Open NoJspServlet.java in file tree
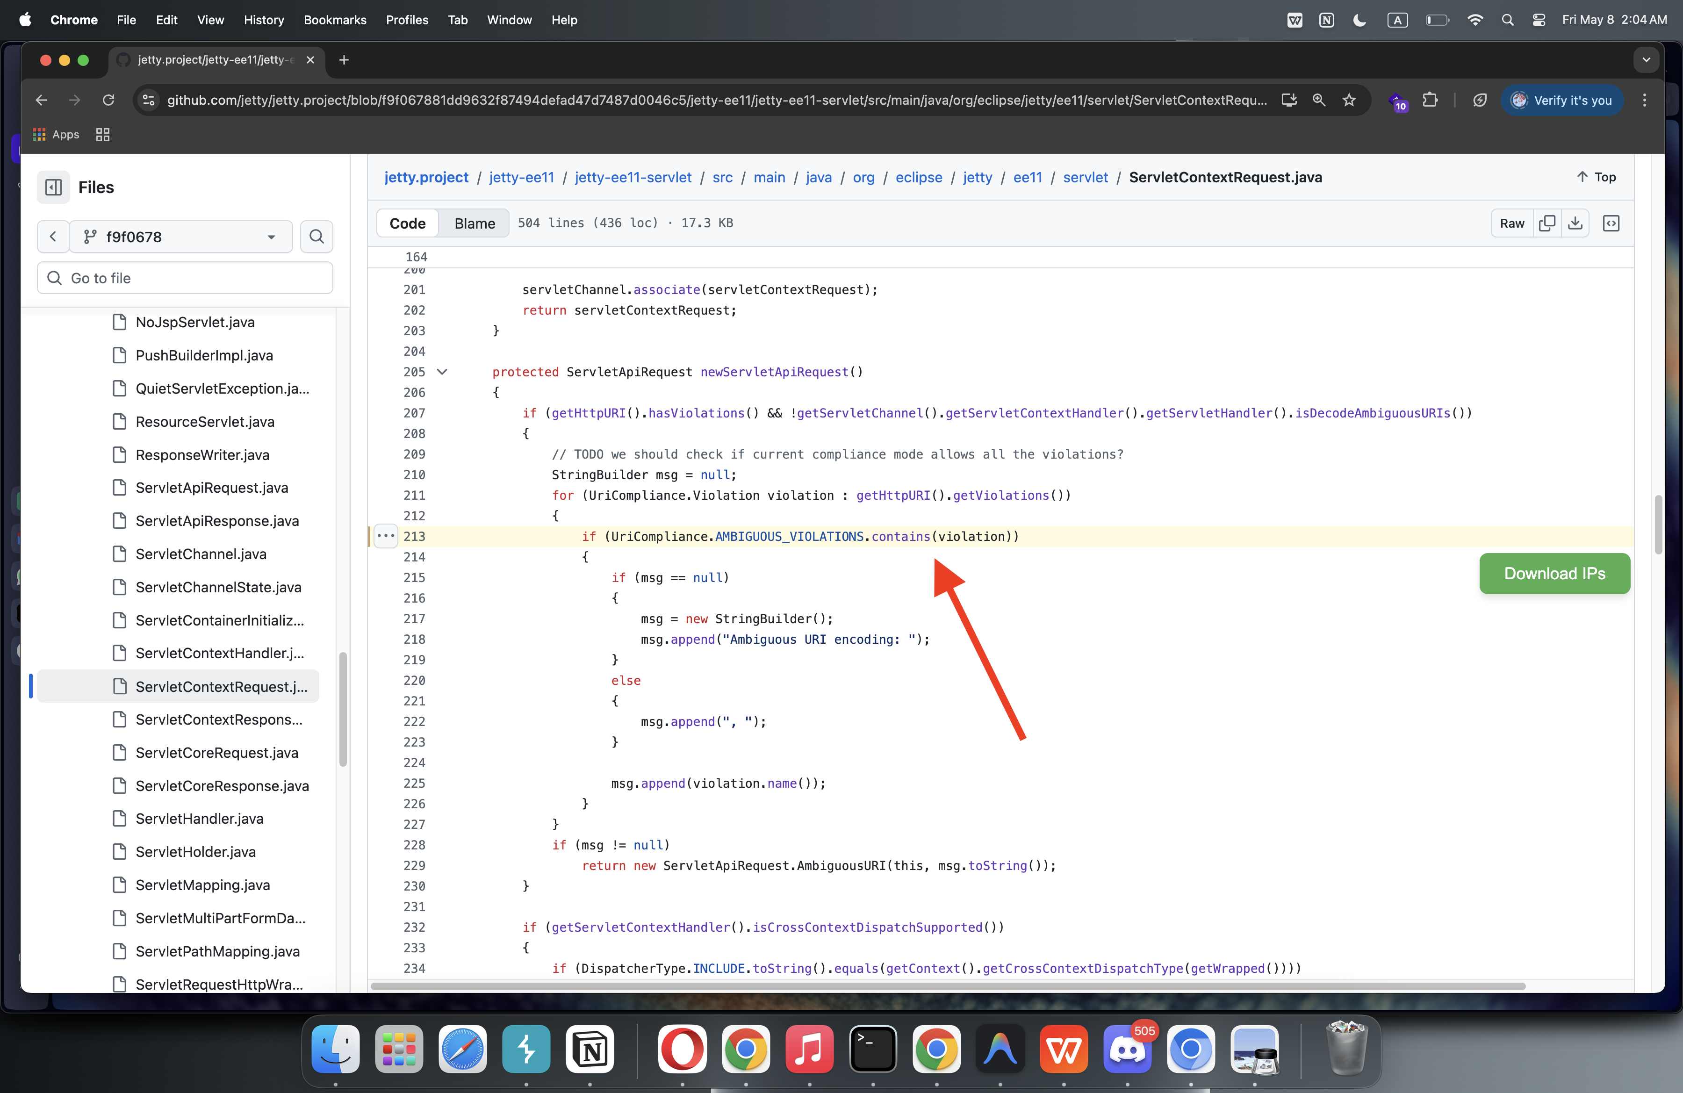The height and width of the screenshot is (1093, 1683). pyautogui.click(x=195, y=322)
